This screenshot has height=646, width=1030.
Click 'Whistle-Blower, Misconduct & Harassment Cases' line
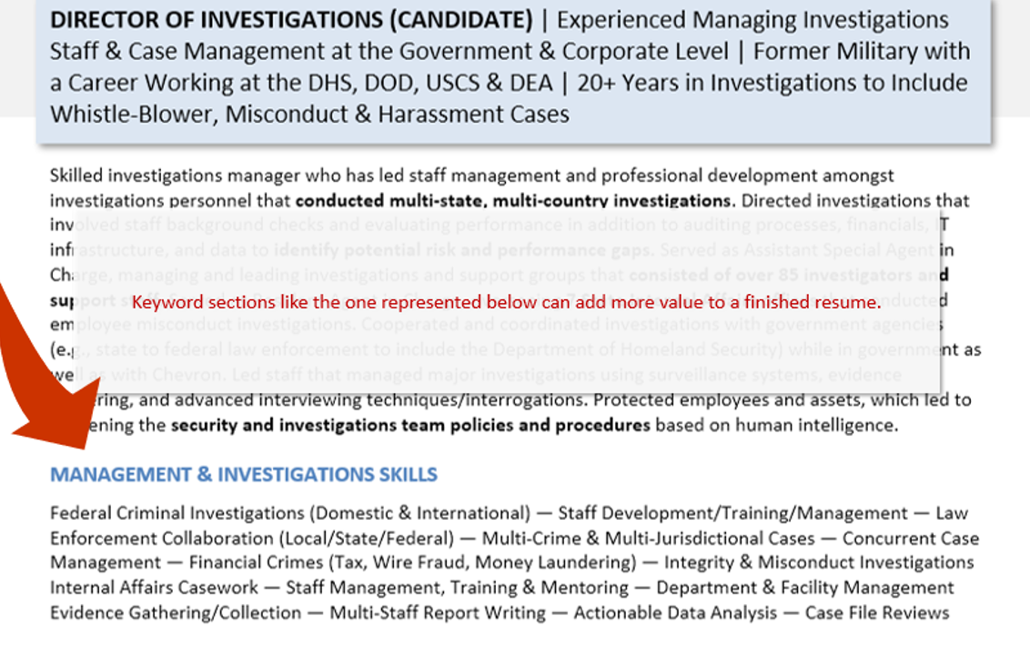pyautogui.click(x=309, y=115)
